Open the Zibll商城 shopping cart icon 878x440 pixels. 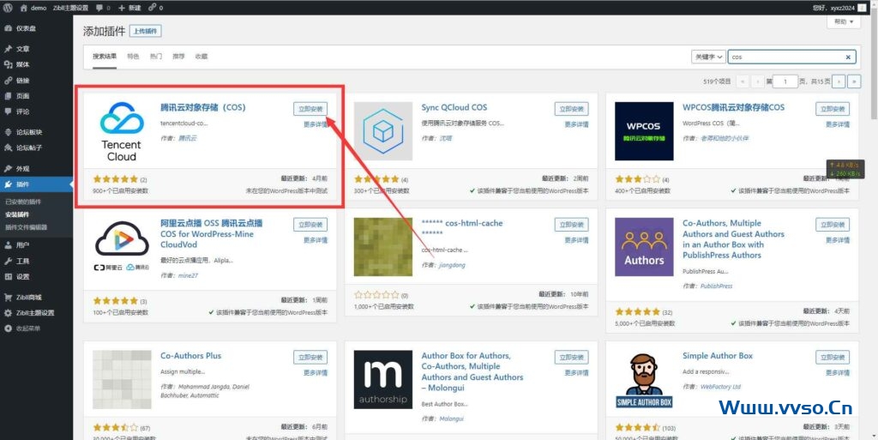pos(8,297)
